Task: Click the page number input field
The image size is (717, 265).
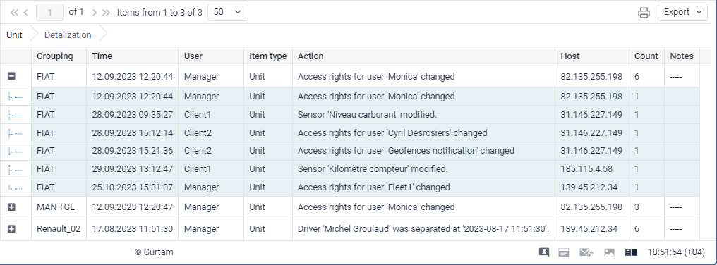Action: [x=49, y=13]
